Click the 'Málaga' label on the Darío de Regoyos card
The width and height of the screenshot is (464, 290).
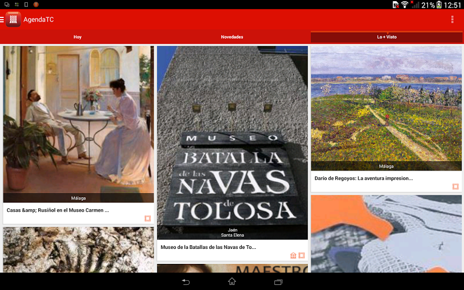tap(386, 166)
